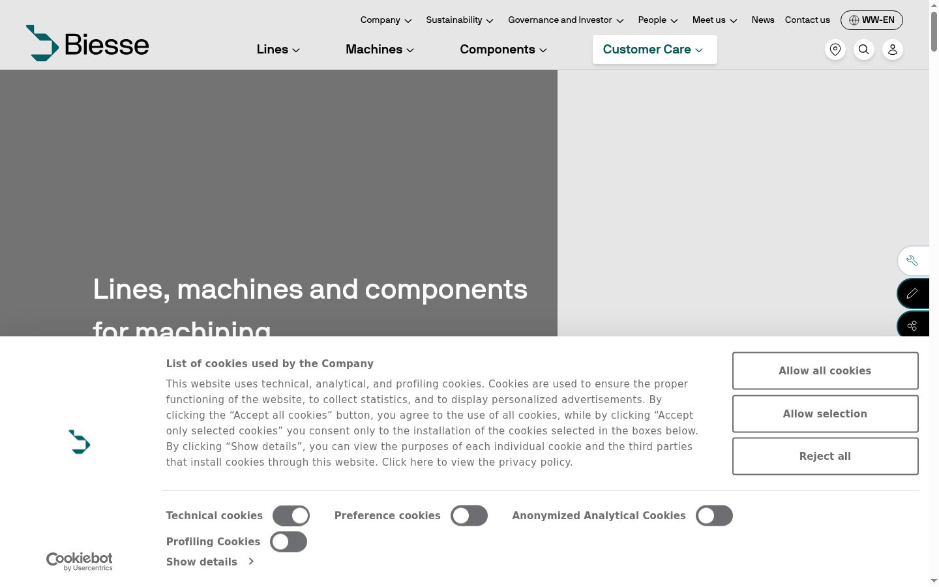Toggle the Technical cookies switch
The height and width of the screenshot is (587, 939).
point(291,516)
